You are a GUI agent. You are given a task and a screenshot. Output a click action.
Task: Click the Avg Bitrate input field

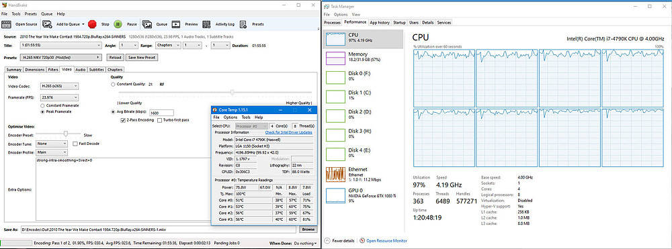(x=161, y=113)
